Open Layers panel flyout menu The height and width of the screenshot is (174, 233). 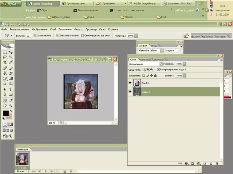[221, 60]
